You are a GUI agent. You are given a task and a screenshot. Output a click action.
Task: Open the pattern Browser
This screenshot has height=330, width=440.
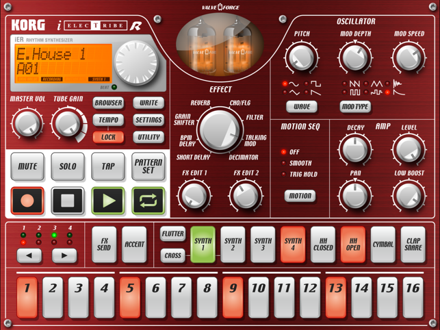[108, 103]
